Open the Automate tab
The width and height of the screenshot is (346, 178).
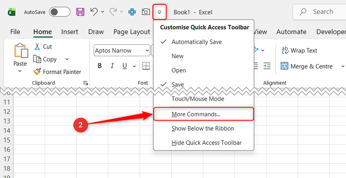click(x=291, y=32)
